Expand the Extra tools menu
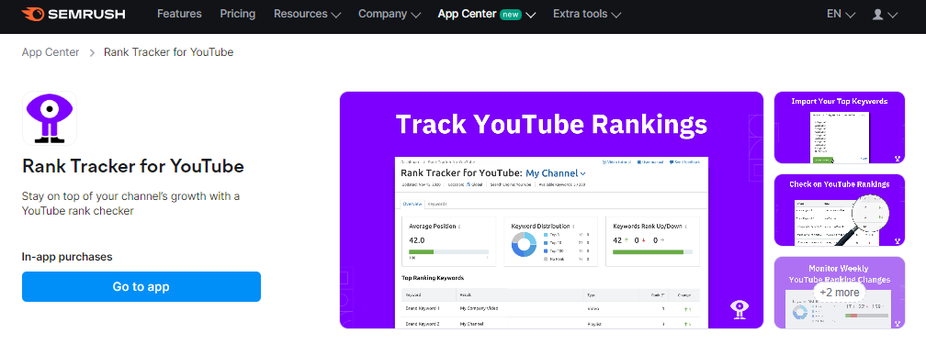Screen dimensions: 926x344 point(587,14)
